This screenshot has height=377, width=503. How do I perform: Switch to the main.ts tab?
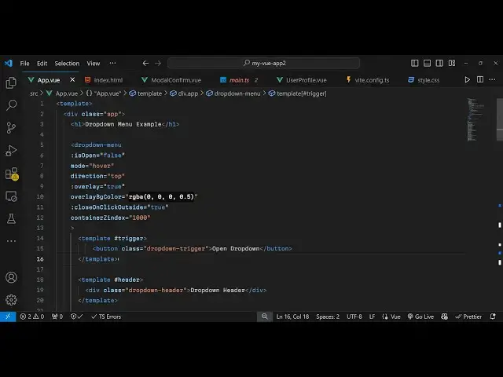pos(239,80)
